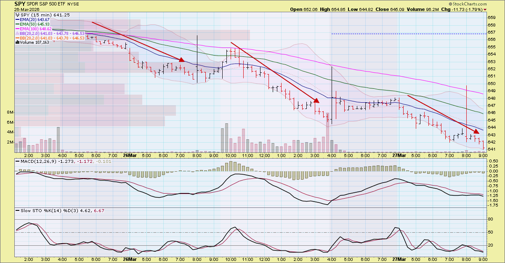Click the purple Bollinger Band area icon in legend

click(x=16, y=33)
